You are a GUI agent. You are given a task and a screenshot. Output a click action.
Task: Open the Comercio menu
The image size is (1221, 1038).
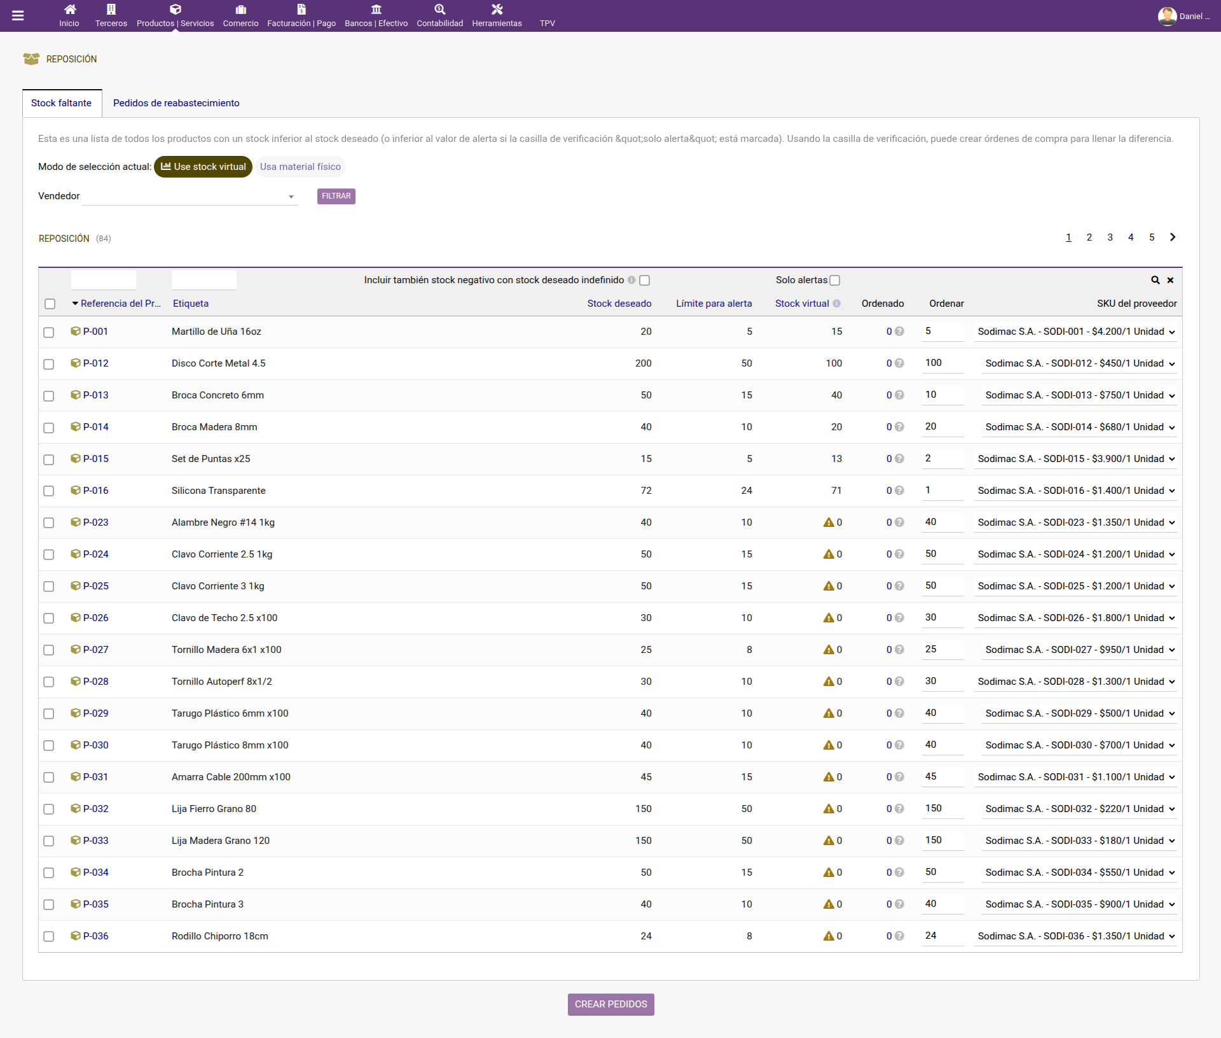click(x=240, y=16)
